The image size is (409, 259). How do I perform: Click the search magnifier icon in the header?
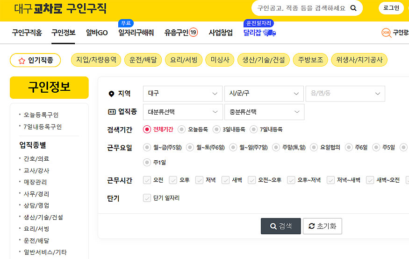pyautogui.click(x=353, y=8)
